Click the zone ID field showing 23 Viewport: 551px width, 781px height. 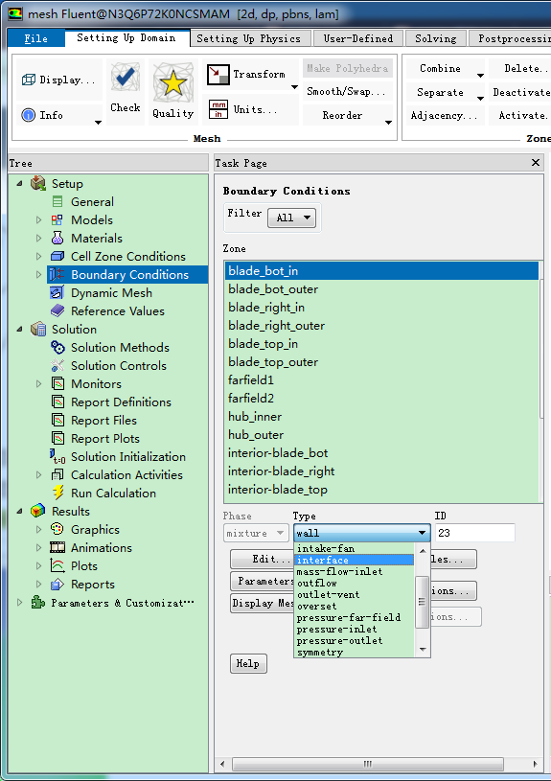474,533
